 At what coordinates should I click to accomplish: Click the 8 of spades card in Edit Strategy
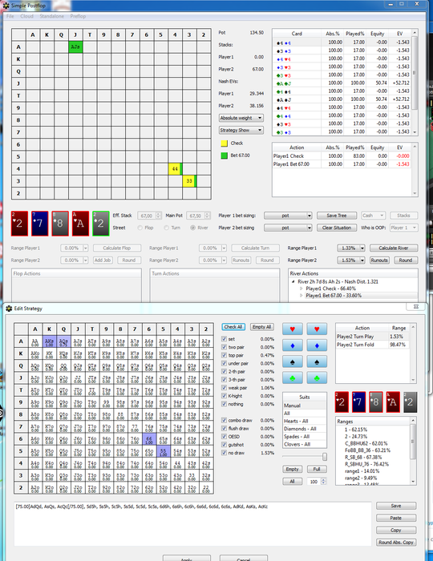[375, 402]
